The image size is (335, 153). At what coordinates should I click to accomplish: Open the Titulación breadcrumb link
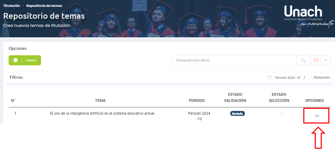click(x=12, y=6)
